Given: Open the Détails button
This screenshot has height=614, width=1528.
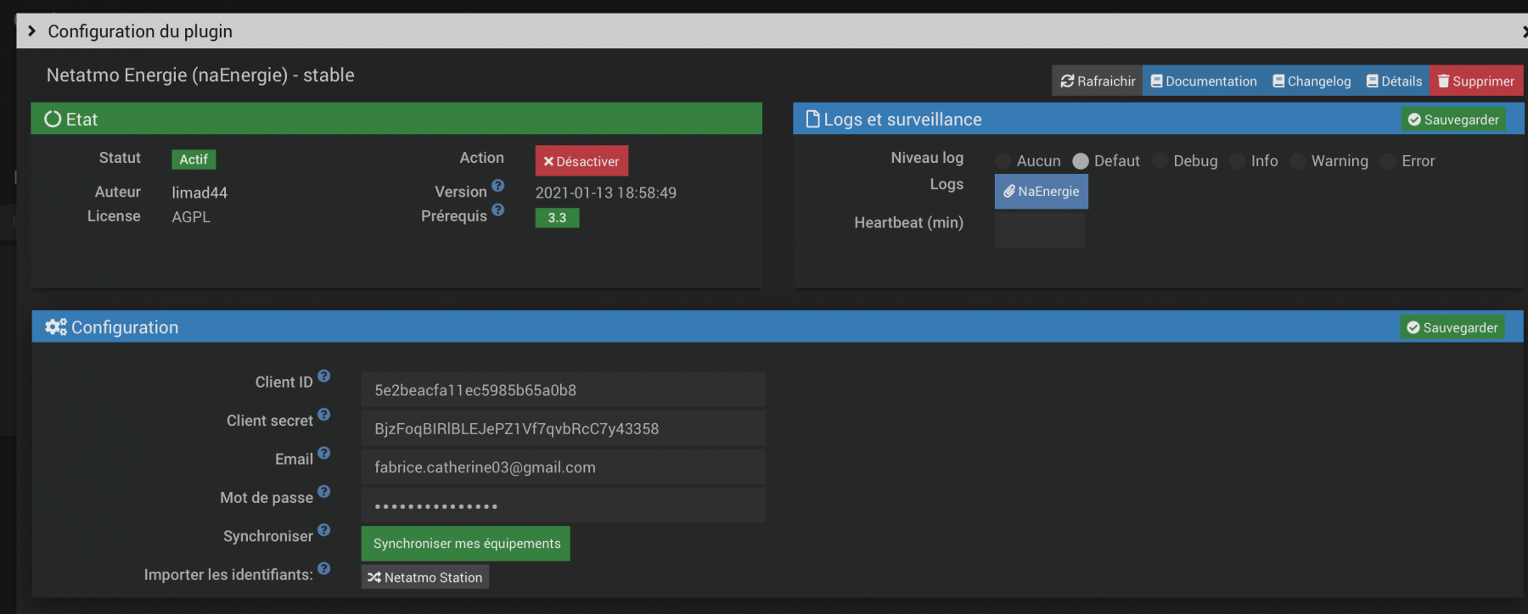Looking at the screenshot, I should 1394,81.
